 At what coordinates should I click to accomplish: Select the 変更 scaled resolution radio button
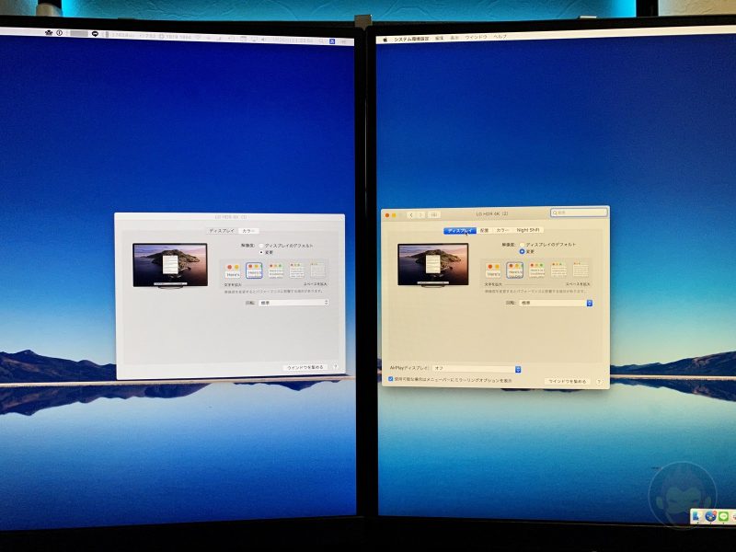pyautogui.click(x=521, y=252)
